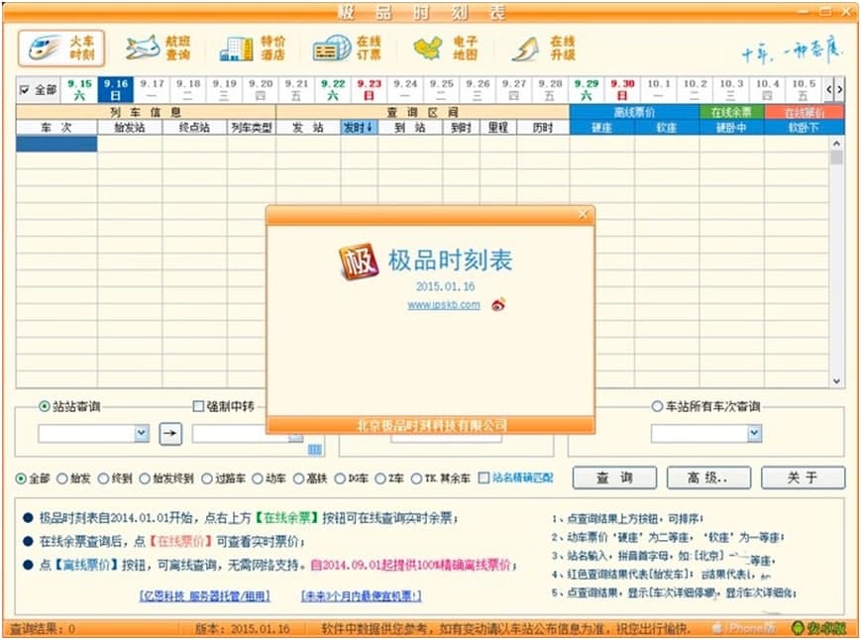Open the electronic map (电子地图) module

[445, 49]
